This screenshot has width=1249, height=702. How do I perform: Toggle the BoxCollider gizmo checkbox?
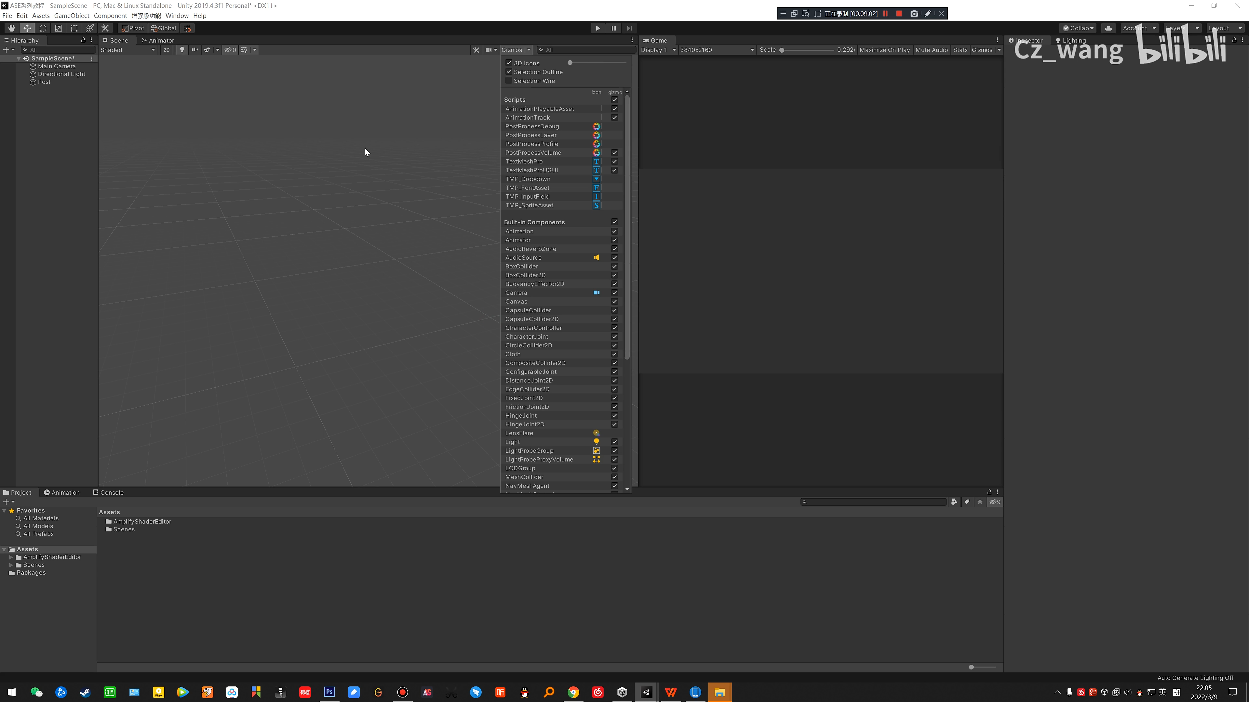[x=614, y=266]
